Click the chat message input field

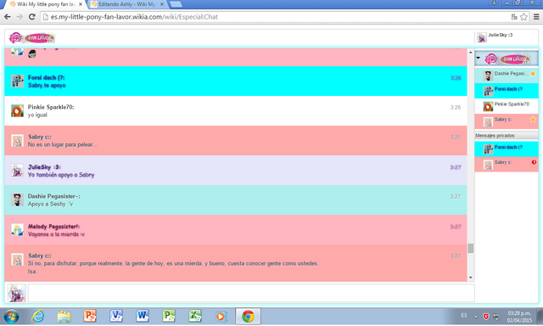click(251, 293)
